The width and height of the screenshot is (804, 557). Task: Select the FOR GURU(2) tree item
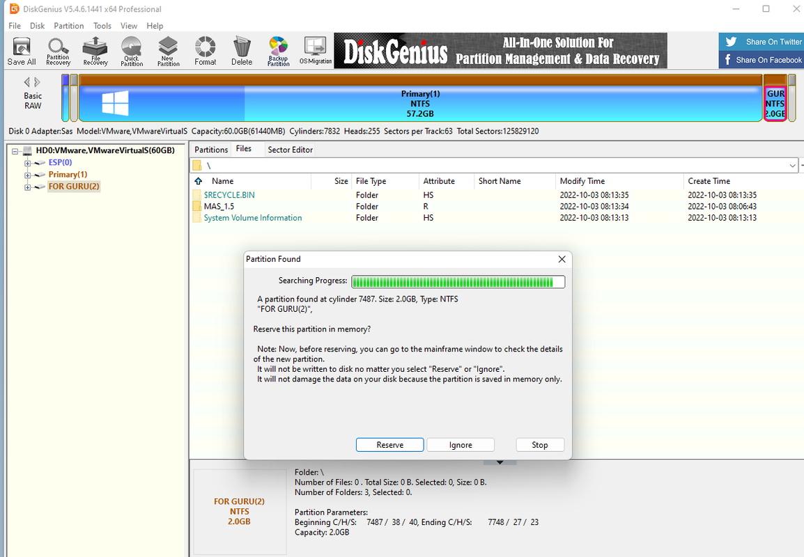pos(74,187)
